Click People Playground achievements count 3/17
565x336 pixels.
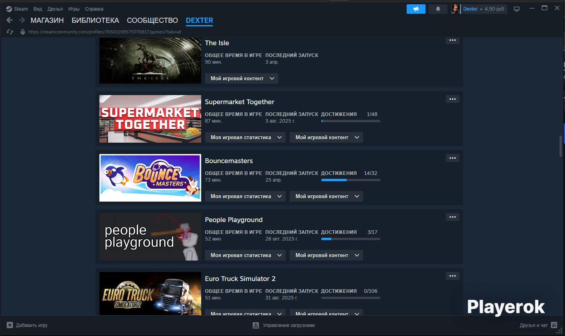372,232
